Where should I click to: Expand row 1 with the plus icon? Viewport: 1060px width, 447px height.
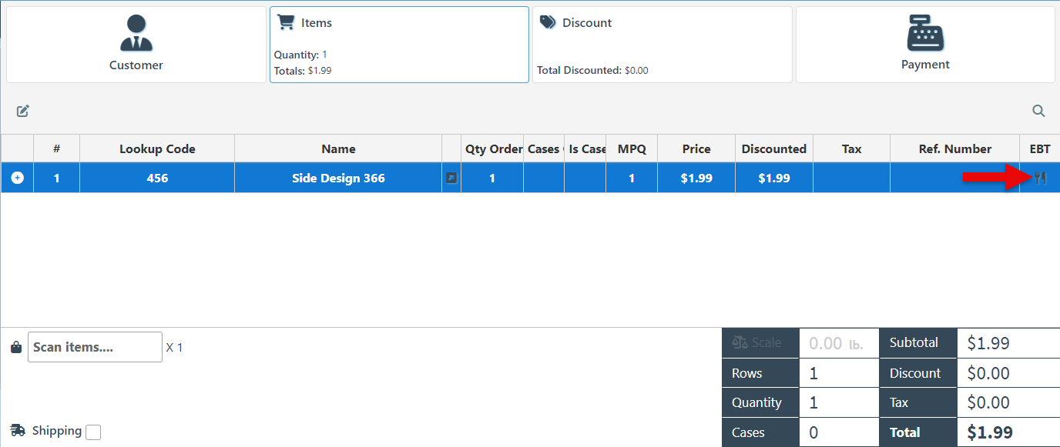17,178
